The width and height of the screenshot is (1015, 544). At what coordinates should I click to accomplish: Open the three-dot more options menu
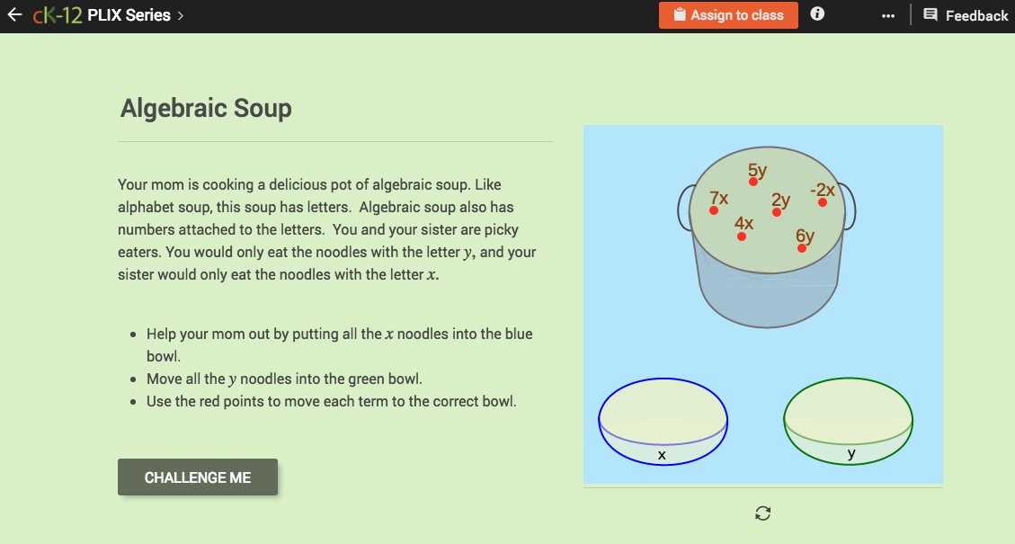[887, 14]
